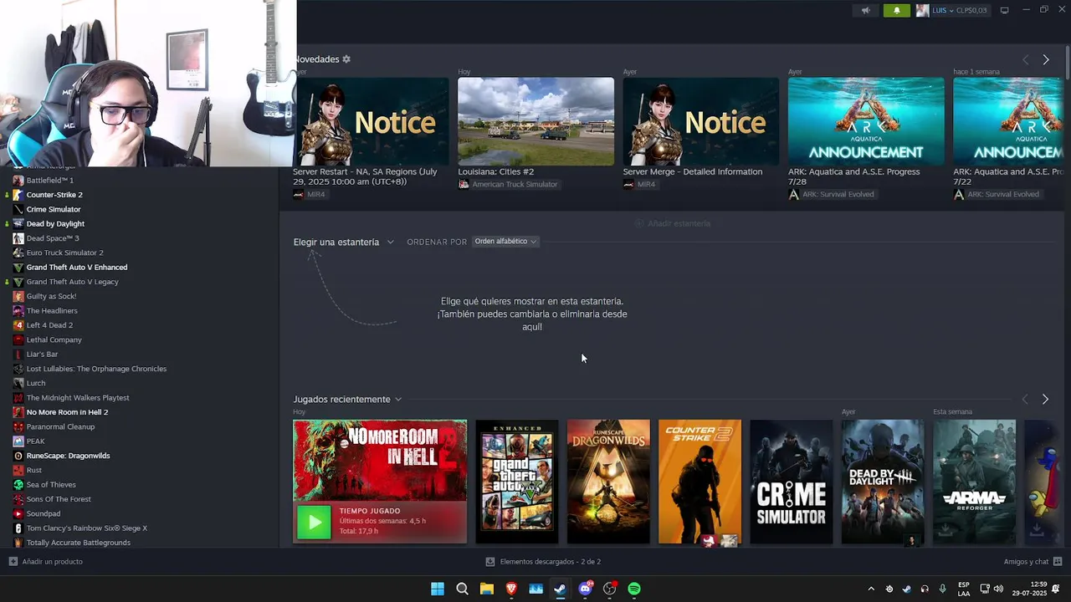Play No More Room in Hell 2 green button

coord(315,523)
